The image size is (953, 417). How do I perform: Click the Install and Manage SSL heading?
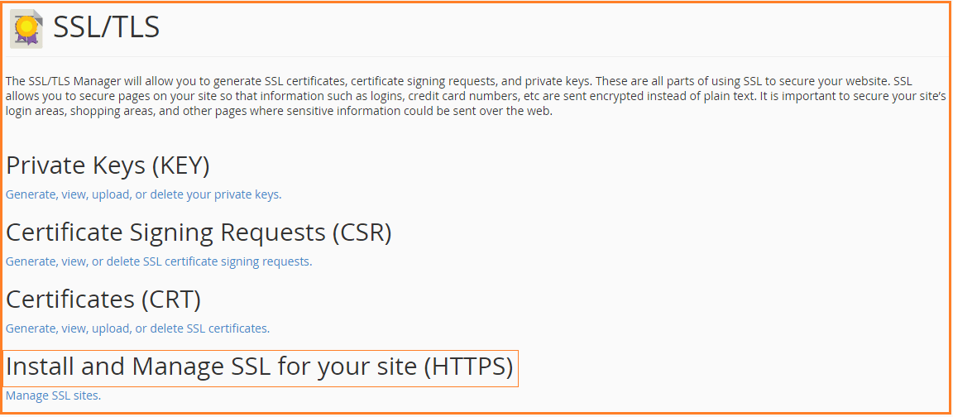coord(260,367)
